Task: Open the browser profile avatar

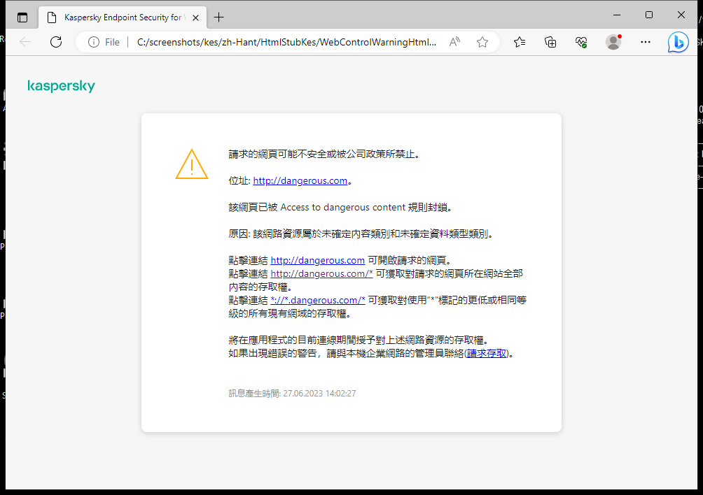Action: point(613,42)
